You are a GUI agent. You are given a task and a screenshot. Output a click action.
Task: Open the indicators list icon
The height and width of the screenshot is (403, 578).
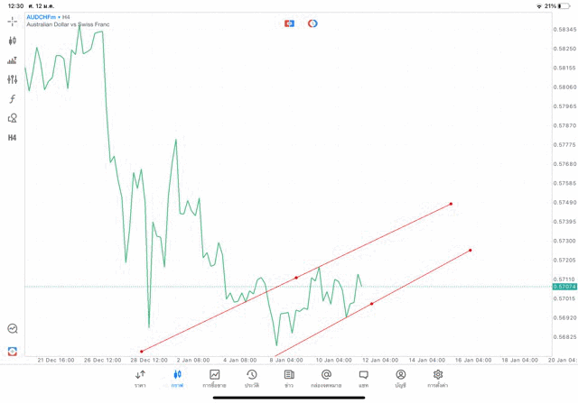point(13,60)
